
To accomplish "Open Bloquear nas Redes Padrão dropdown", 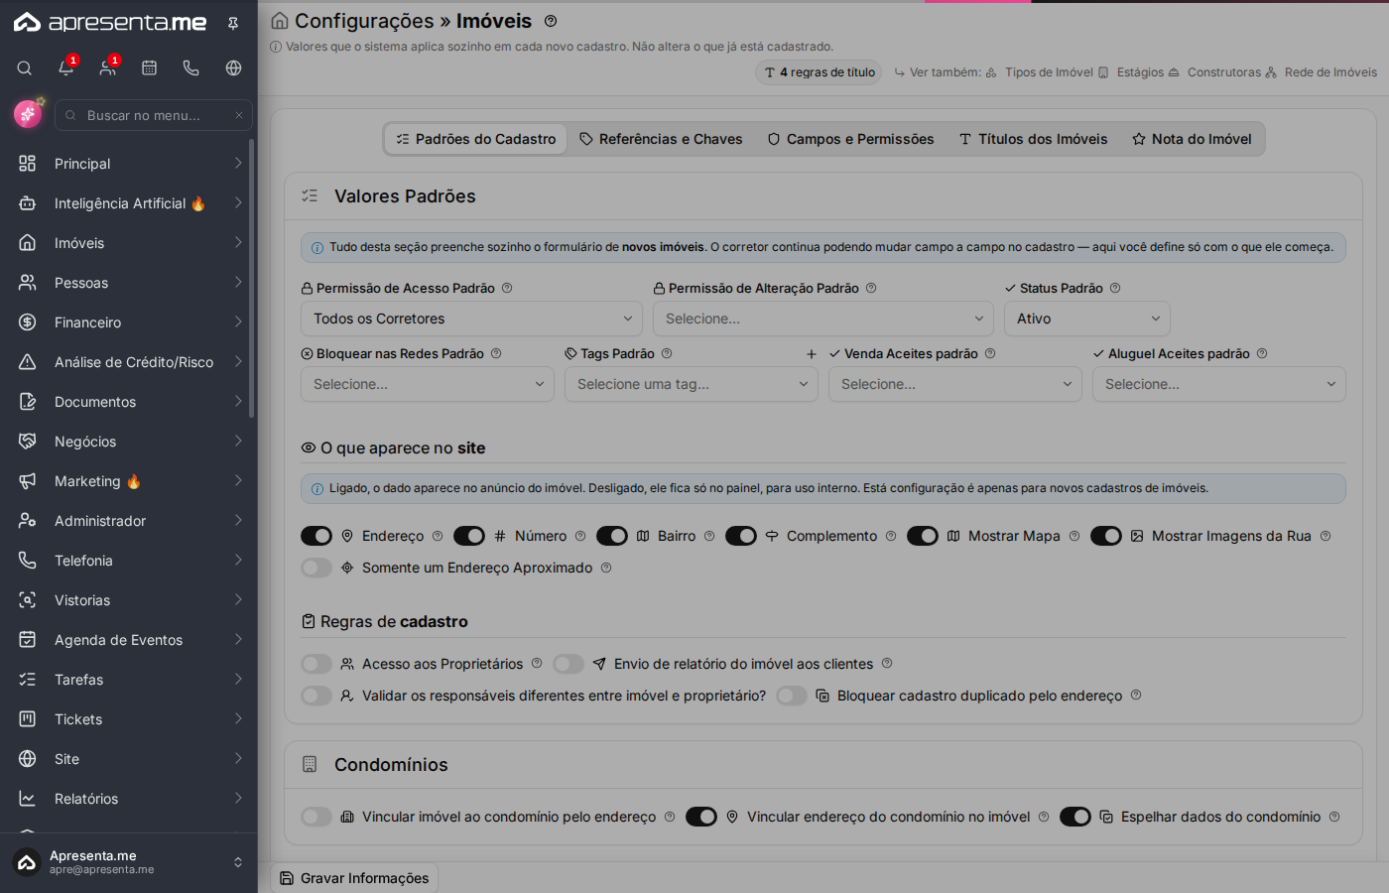I will pyautogui.click(x=428, y=384).
